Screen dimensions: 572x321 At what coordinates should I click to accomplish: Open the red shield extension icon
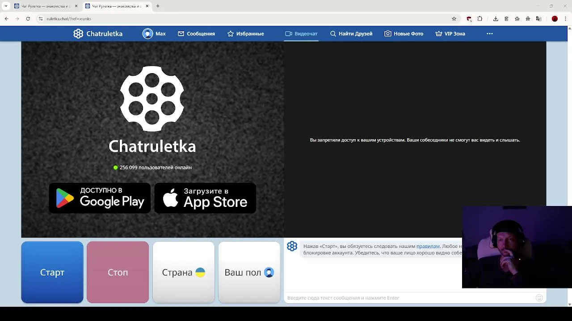(469, 19)
